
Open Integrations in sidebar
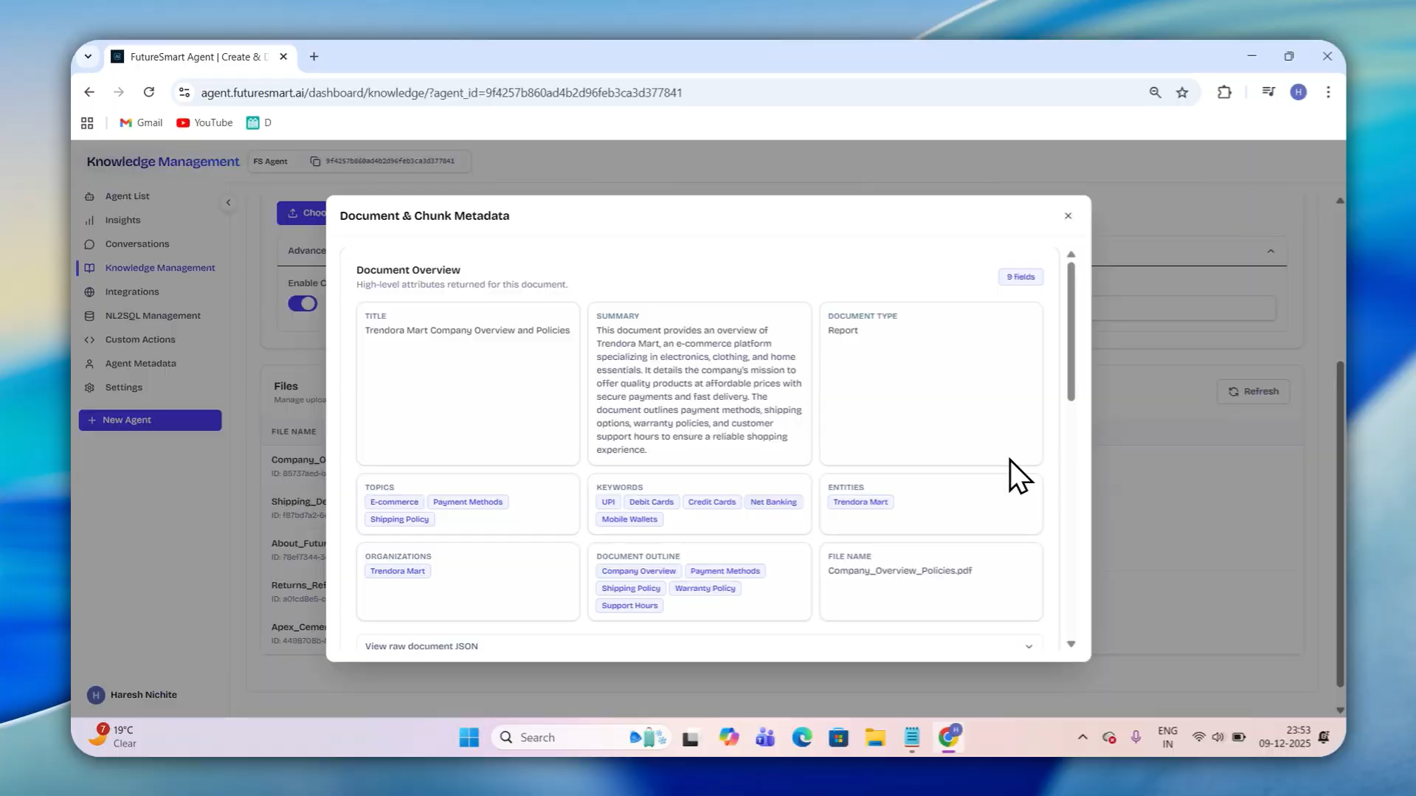pyautogui.click(x=131, y=292)
